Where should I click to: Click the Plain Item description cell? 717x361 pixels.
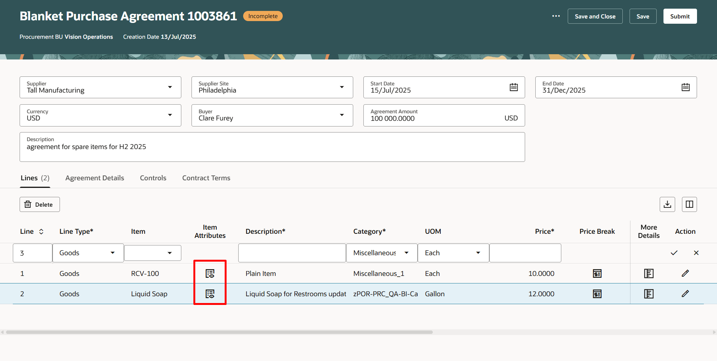(261, 274)
